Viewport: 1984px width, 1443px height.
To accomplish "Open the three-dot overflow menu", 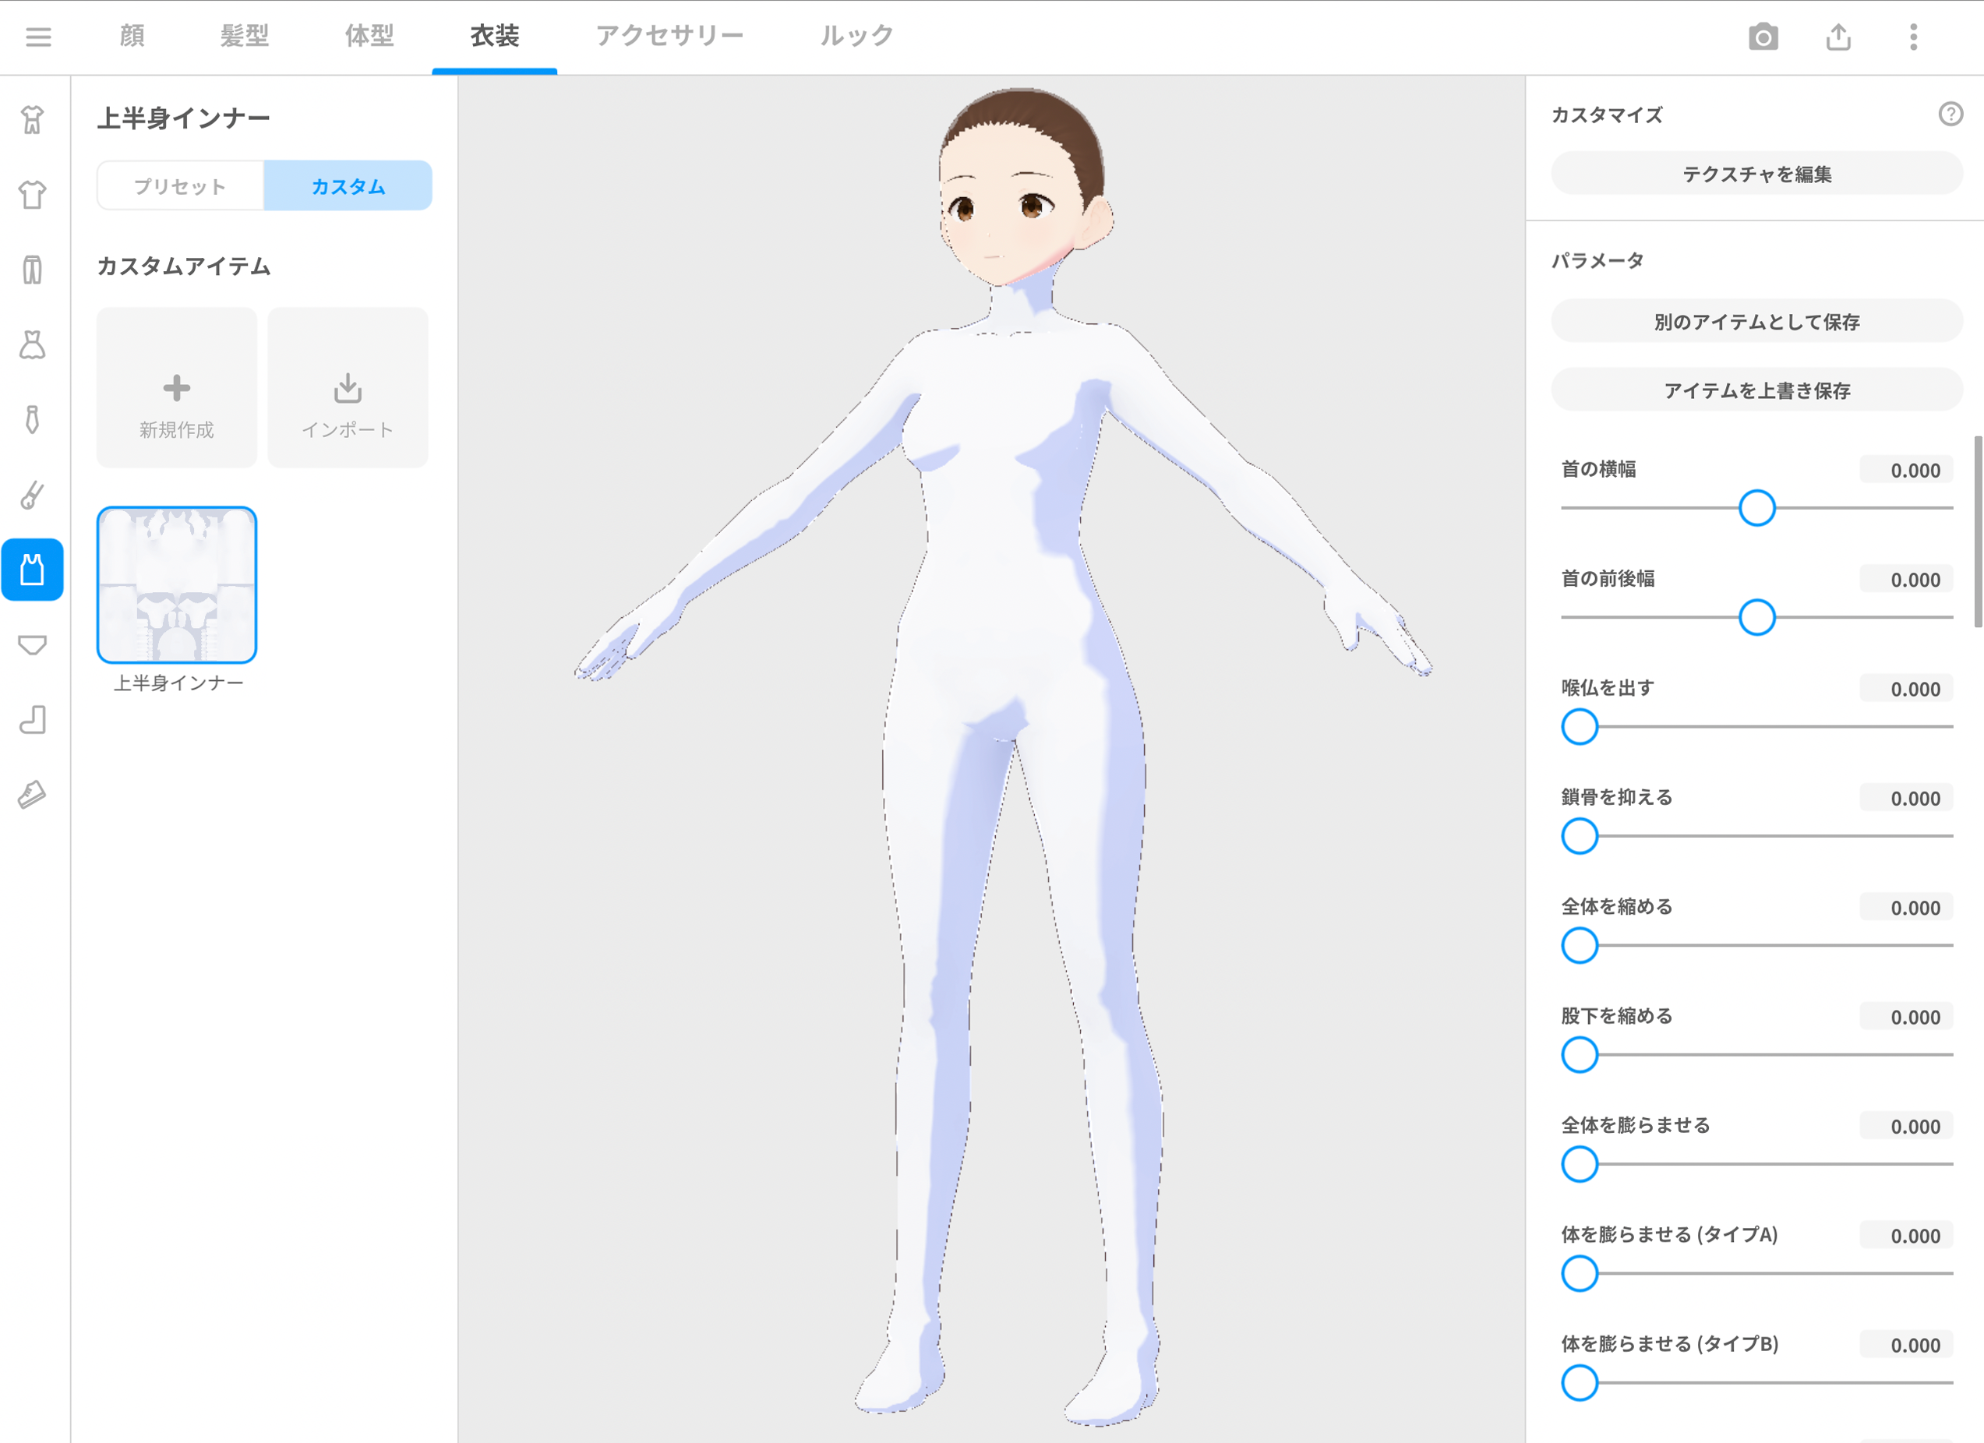I will pyautogui.click(x=1914, y=37).
